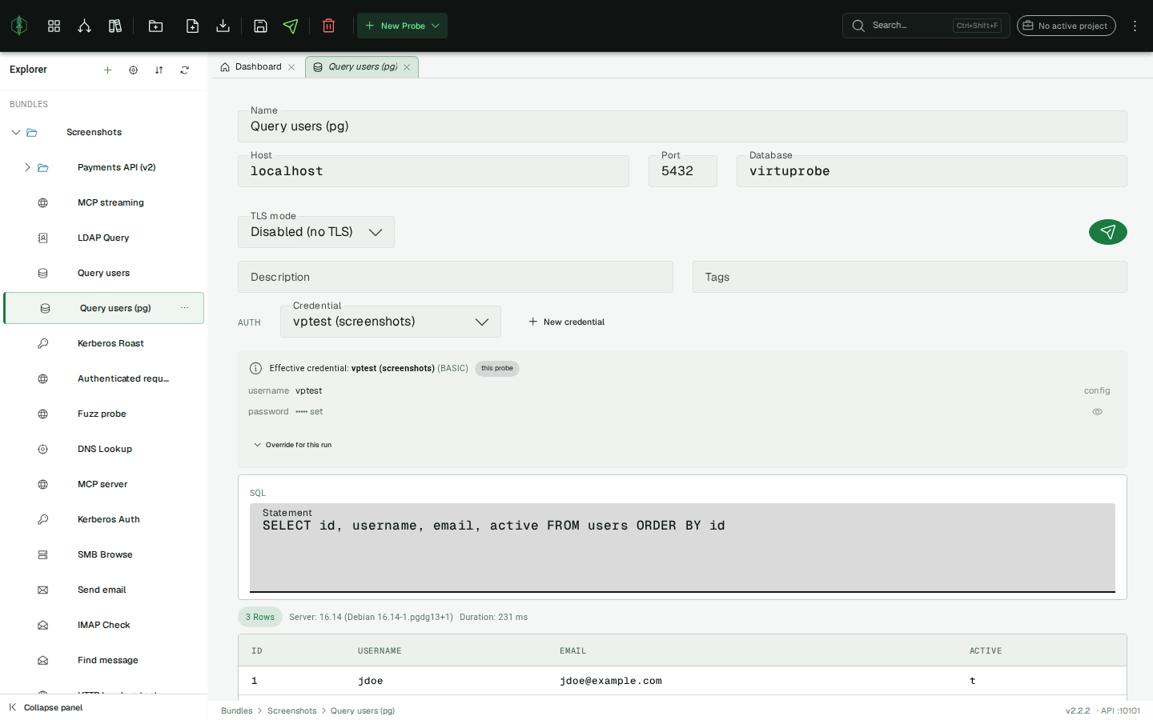Delete the probe with the red trash icon
The height and width of the screenshot is (720, 1153).
(x=328, y=26)
